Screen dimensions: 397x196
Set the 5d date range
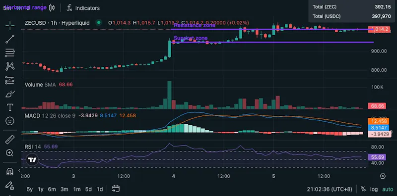coord(88,189)
